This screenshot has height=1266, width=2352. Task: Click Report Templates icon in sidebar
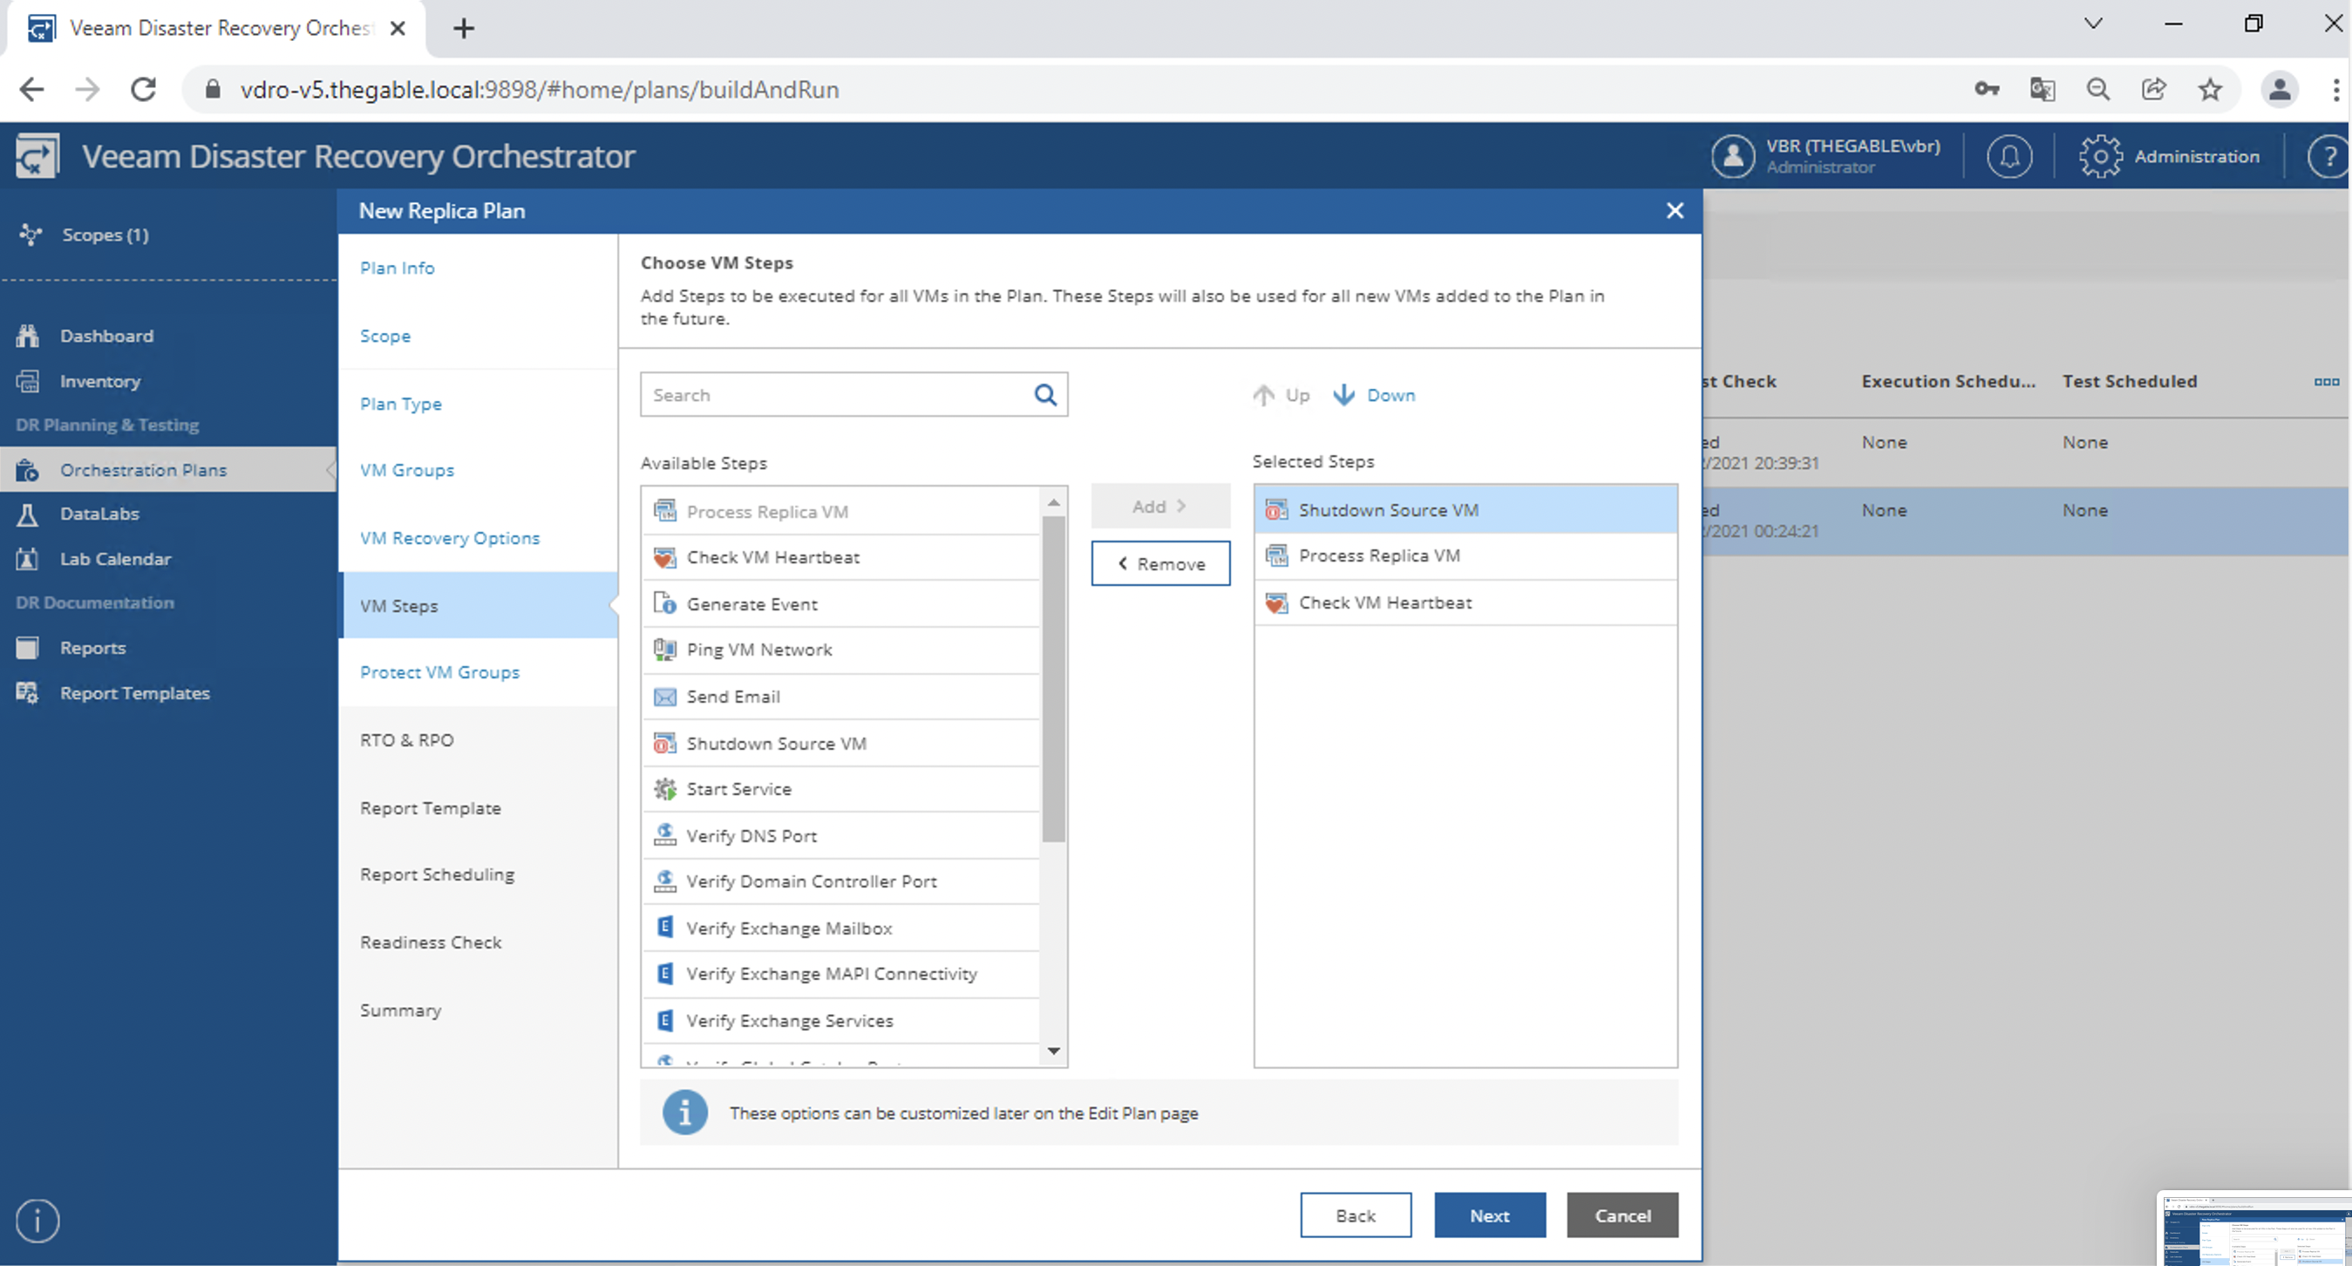(x=27, y=693)
